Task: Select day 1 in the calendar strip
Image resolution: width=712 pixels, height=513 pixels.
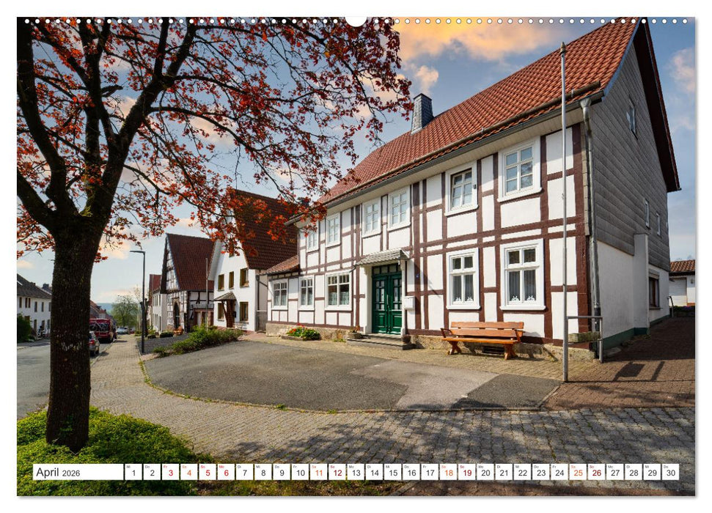Action: (133, 472)
